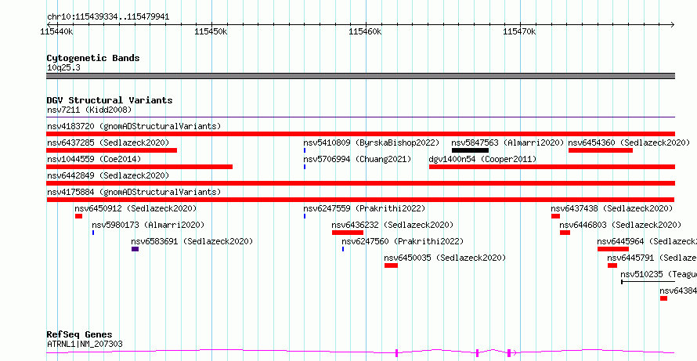
Task: Click the 115460k ruler tick label
Action: tap(366, 32)
